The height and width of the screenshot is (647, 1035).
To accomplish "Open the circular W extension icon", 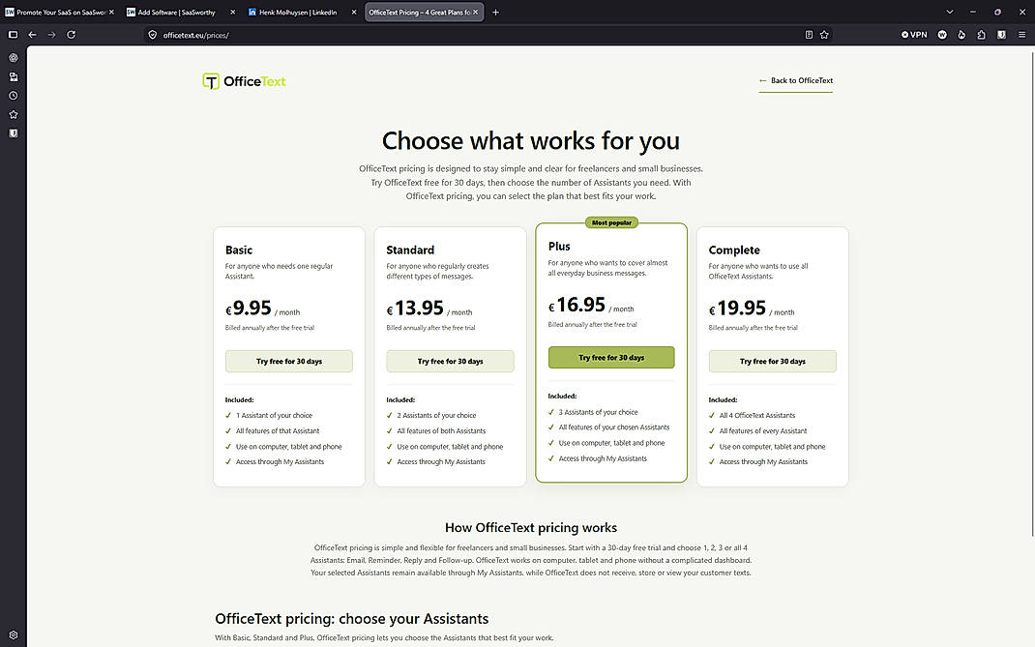I will coord(942,35).
